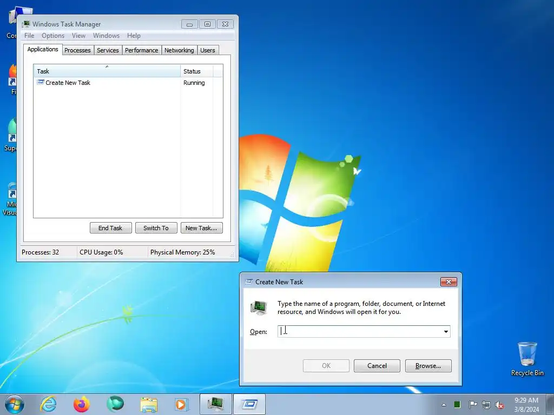The image size is (554, 415).
Task: Switch to Create New Task taskbar button
Action: (249, 404)
